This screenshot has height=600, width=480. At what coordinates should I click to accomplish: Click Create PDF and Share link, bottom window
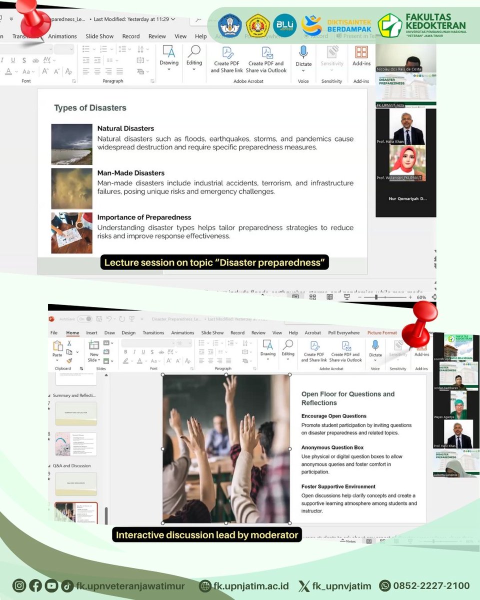click(x=314, y=351)
